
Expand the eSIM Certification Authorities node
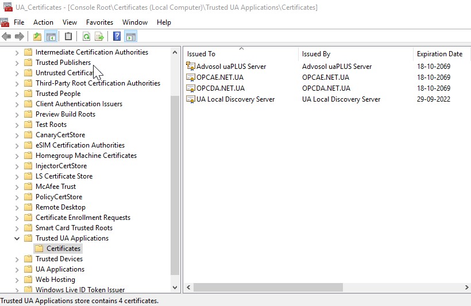coord(17,145)
